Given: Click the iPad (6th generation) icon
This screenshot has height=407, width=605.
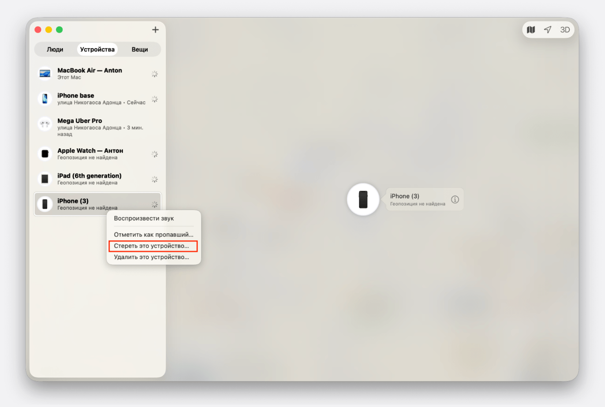Looking at the screenshot, I should [x=45, y=179].
